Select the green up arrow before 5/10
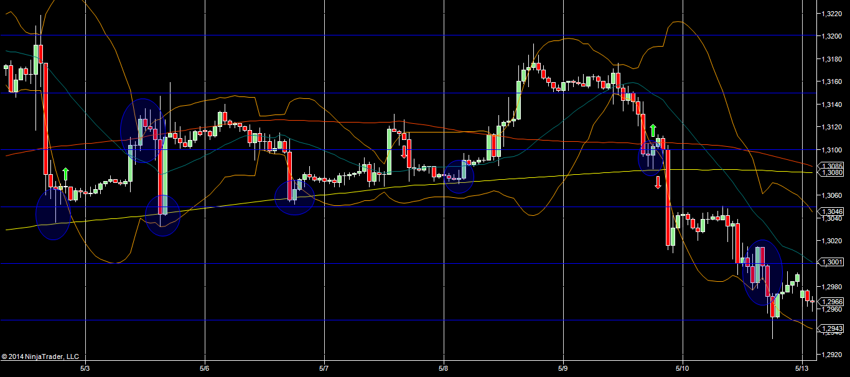The height and width of the screenshot is (377, 850). click(653, 131)
